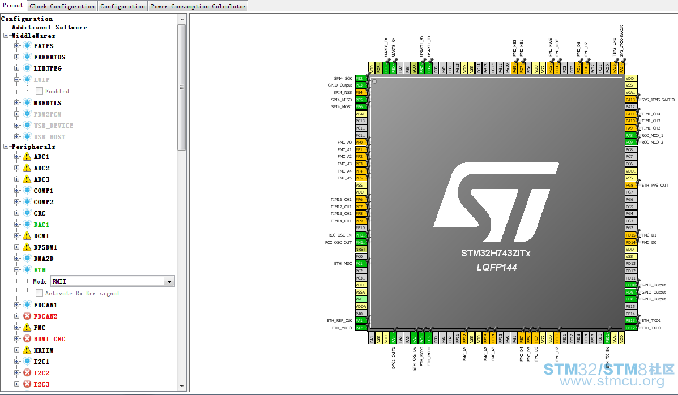Screen dimensions: 678x395
Task: Click pin PC9 labeled RCC_MCO_2
Action: point(631,142)
